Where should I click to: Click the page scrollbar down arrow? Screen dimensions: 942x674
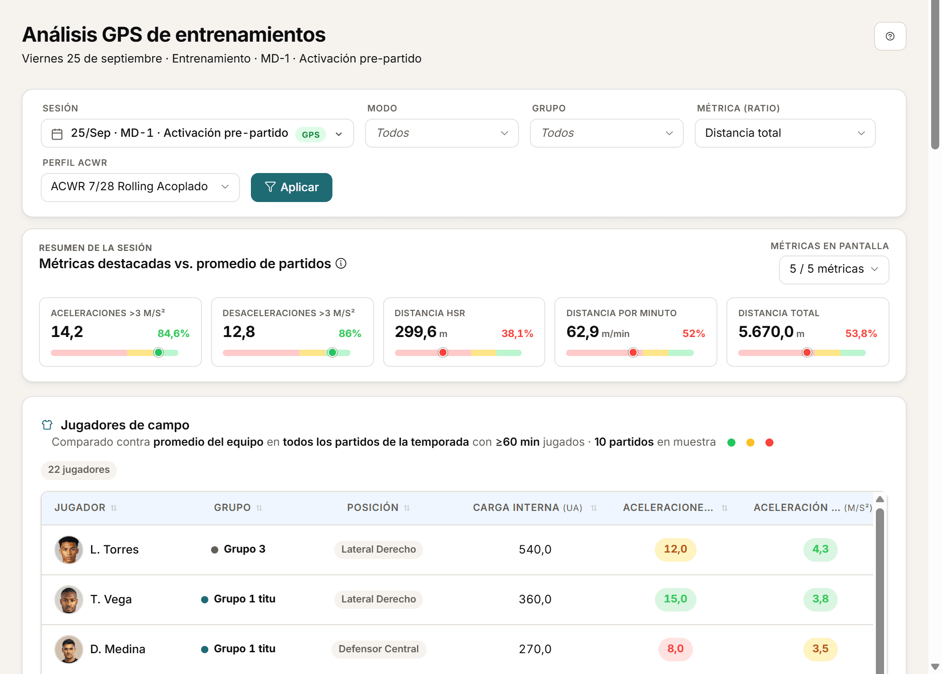tap(935, 667)
